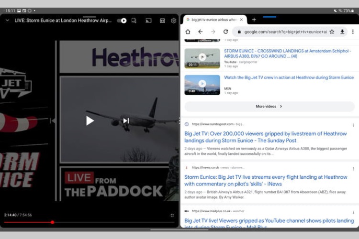
Task: Play the Amsterdam Schiphol crosswind landings thumbnail
Action: click(x=202, y=58)
